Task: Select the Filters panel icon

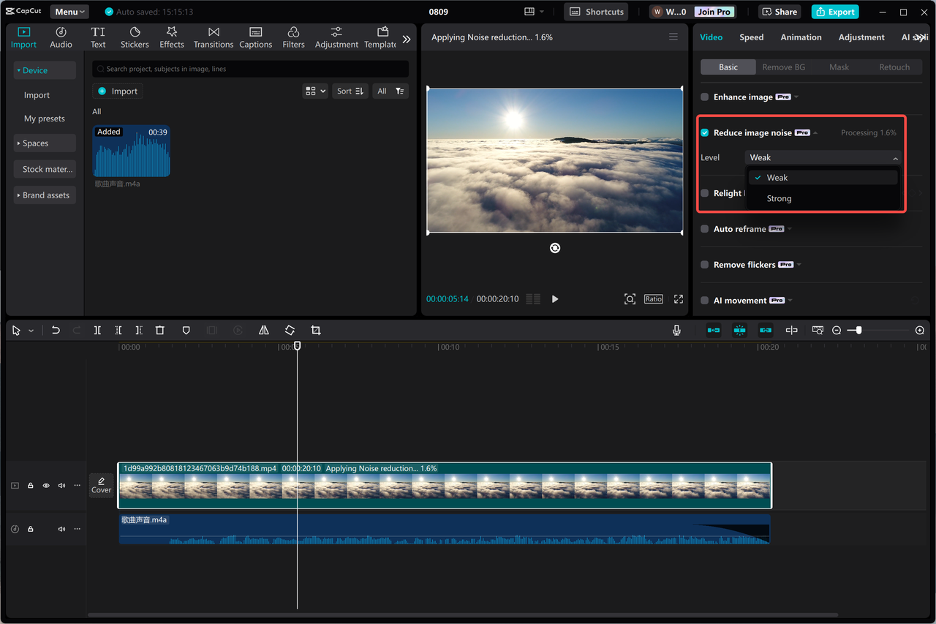Action: (x=293, y=37)
